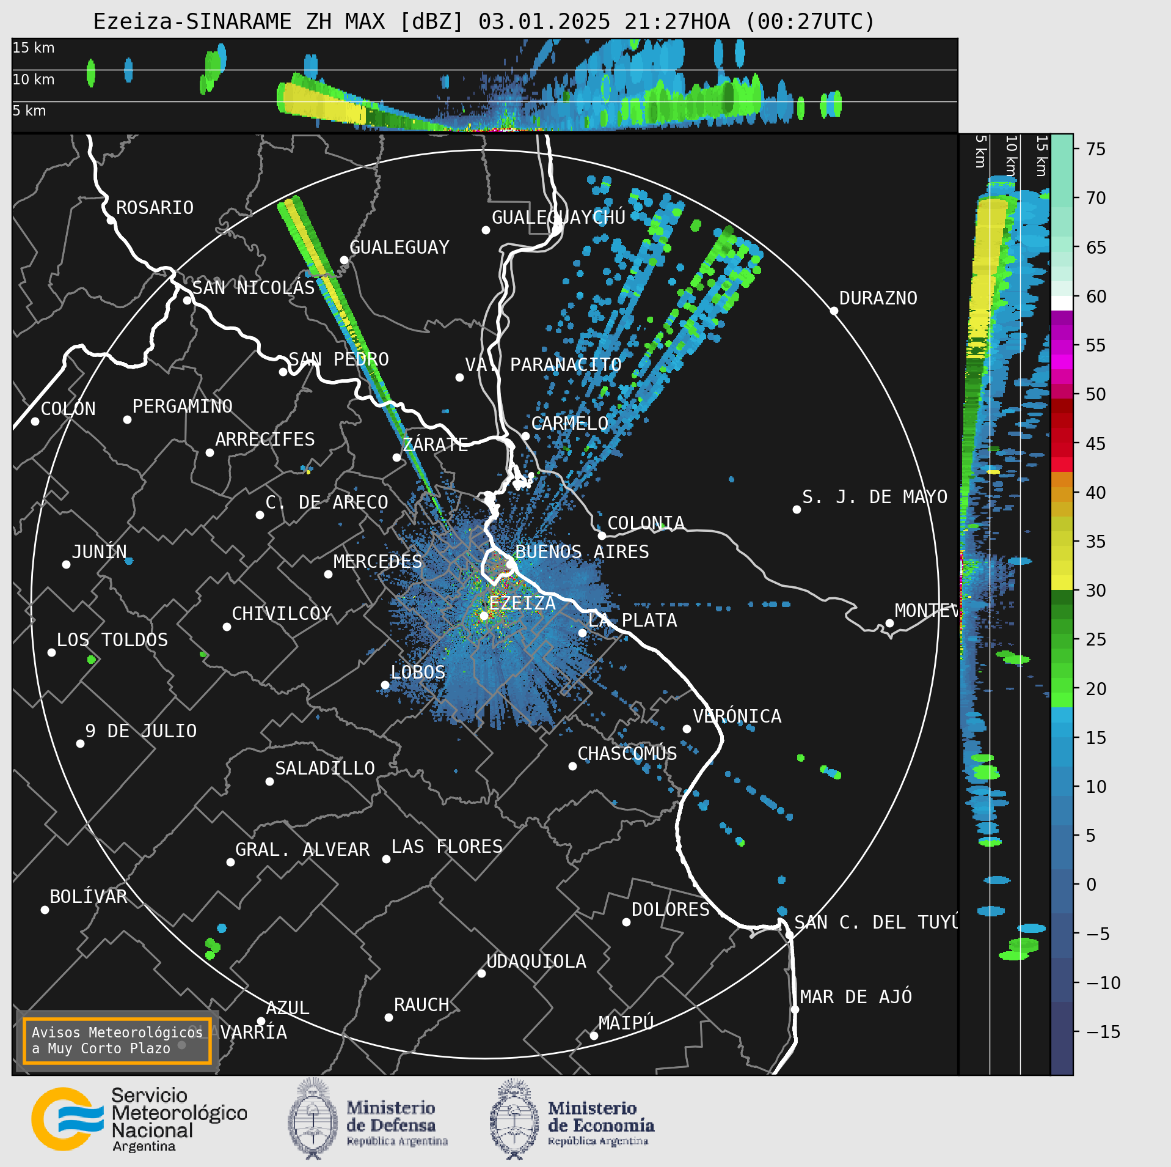Click the 75 value on the dBZ scale

(1096, 149)
